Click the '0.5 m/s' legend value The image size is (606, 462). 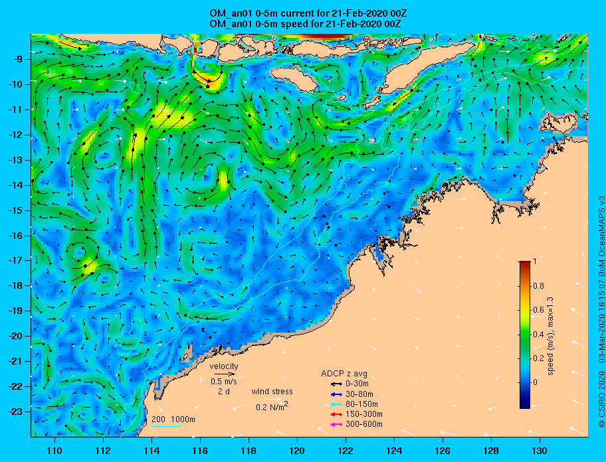[x=224, y=381]
